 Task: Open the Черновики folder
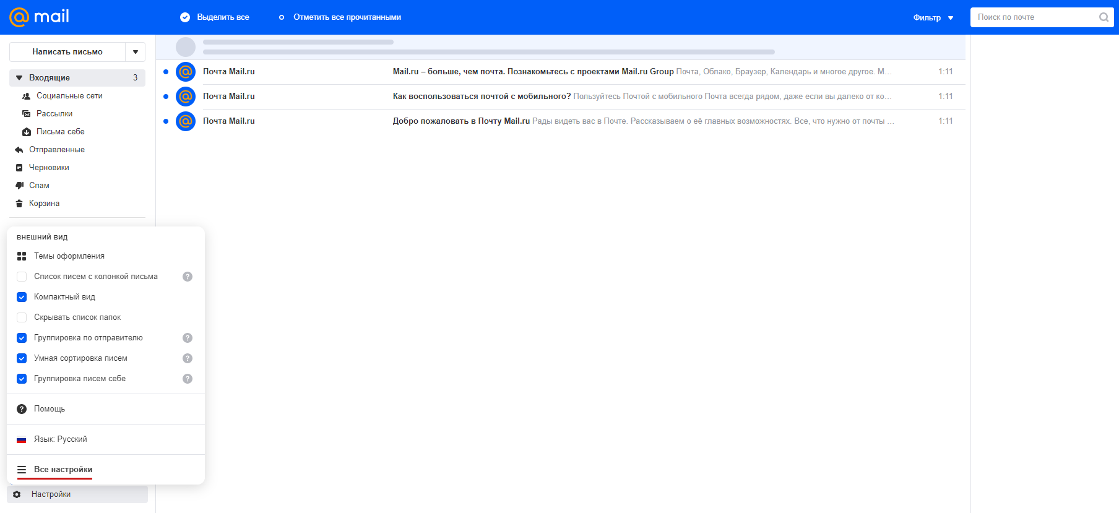coord(77,168)
